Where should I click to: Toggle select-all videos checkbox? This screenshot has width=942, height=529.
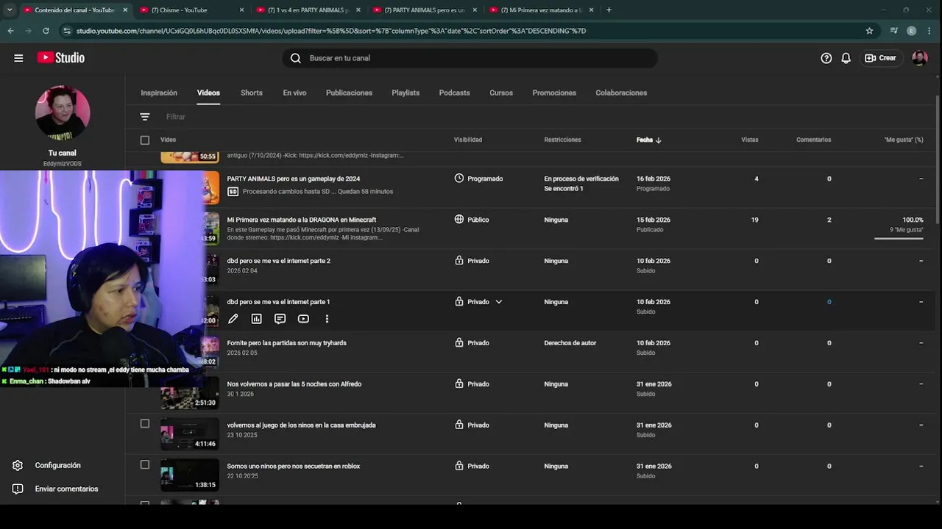coord(145,140)
